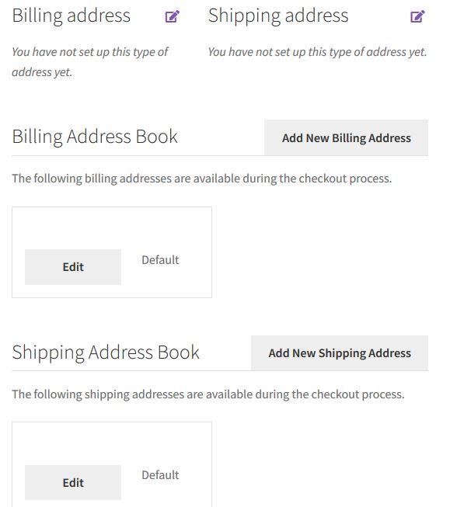This screenshot has width=450, height=507.
Task: Edit the shipping address book entry
Action: coord(73,482)
